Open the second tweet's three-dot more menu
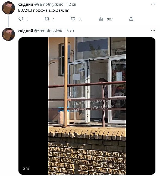Image resolution: width=160 pixels, height=176 pixels. pos(153,31)
